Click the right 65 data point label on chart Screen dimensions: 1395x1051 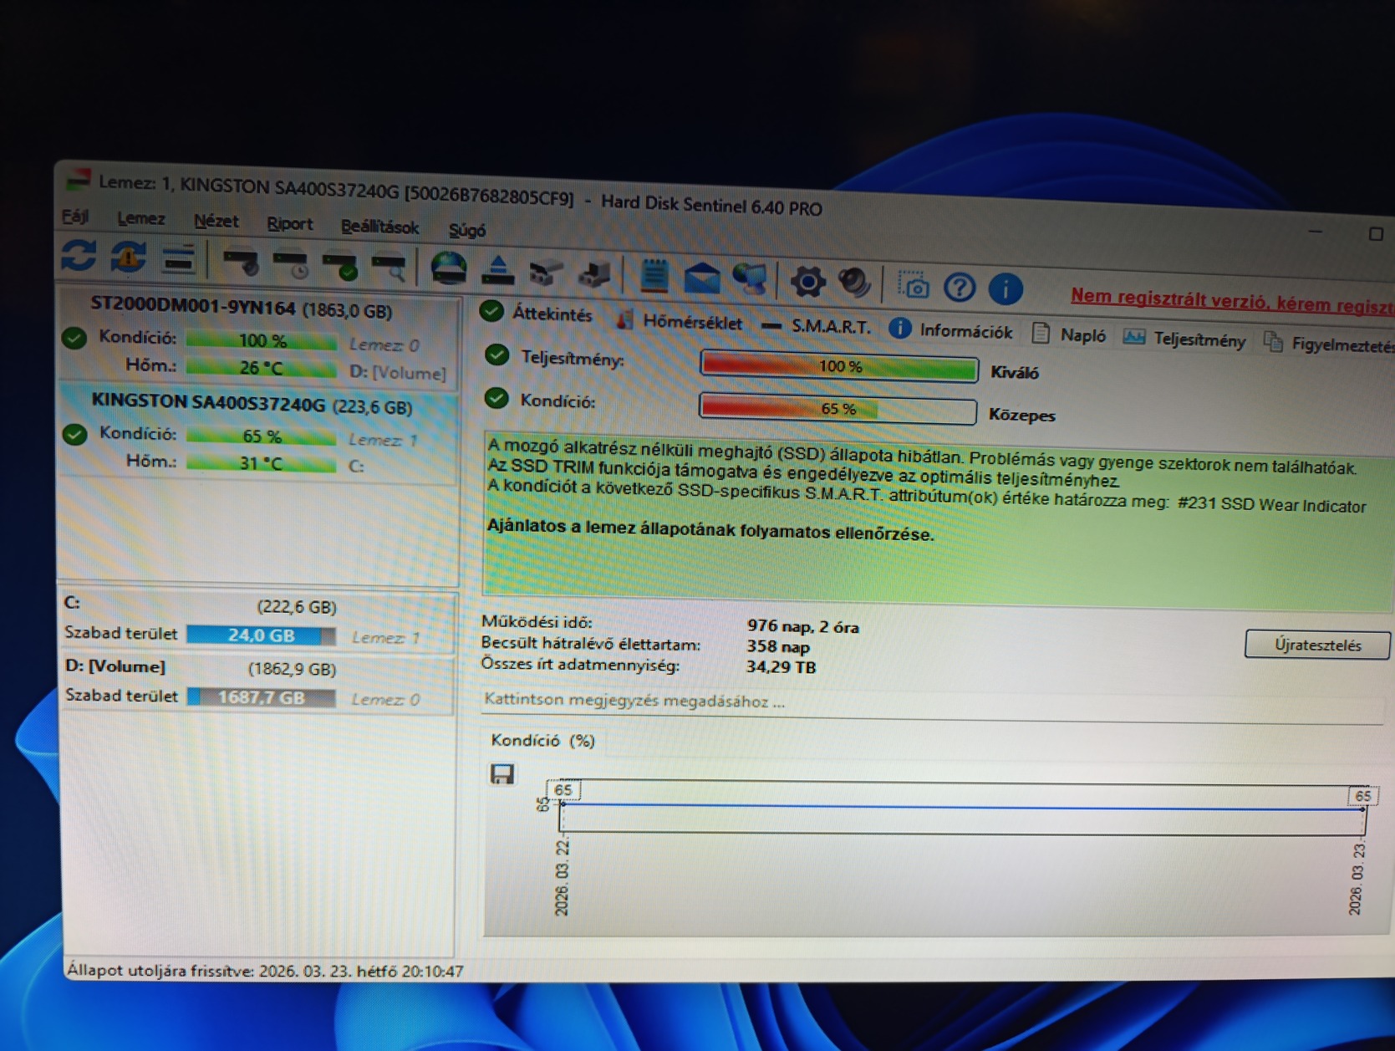point(1362,796)
